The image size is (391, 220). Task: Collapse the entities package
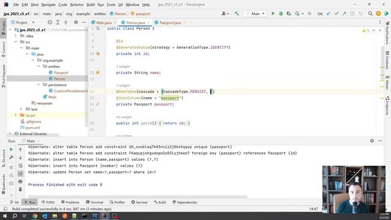(x=38, y=67)
